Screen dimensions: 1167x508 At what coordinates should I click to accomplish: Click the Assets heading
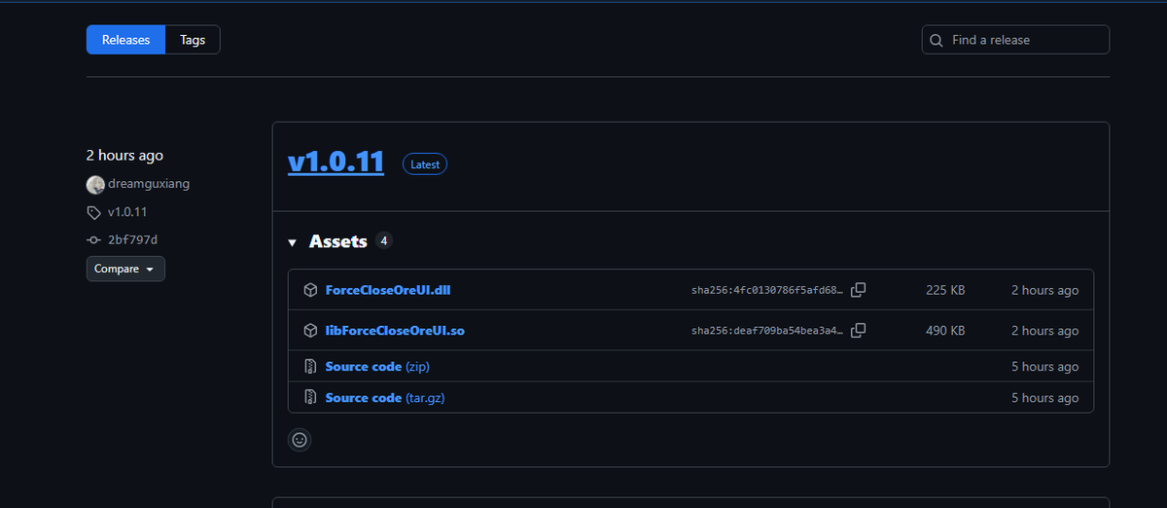(337, 241)
